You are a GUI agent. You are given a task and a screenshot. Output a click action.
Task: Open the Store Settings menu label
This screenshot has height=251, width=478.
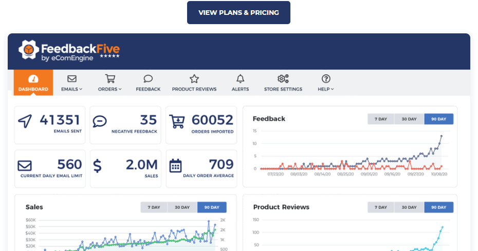pyautogui.click(x=283, y=89)
